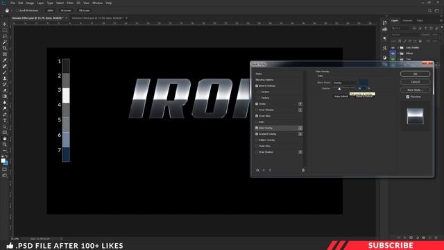
Task: Open the Filter menu
Action: coord(70,3)
